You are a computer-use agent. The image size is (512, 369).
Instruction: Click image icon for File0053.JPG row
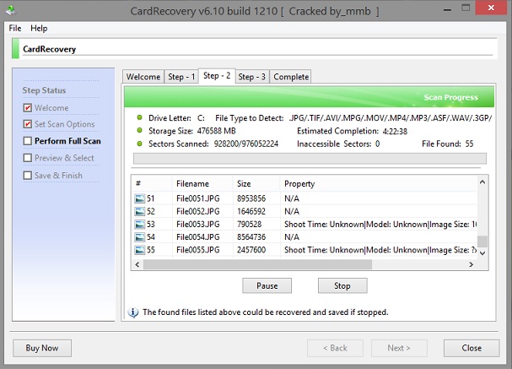coord(140,225)
